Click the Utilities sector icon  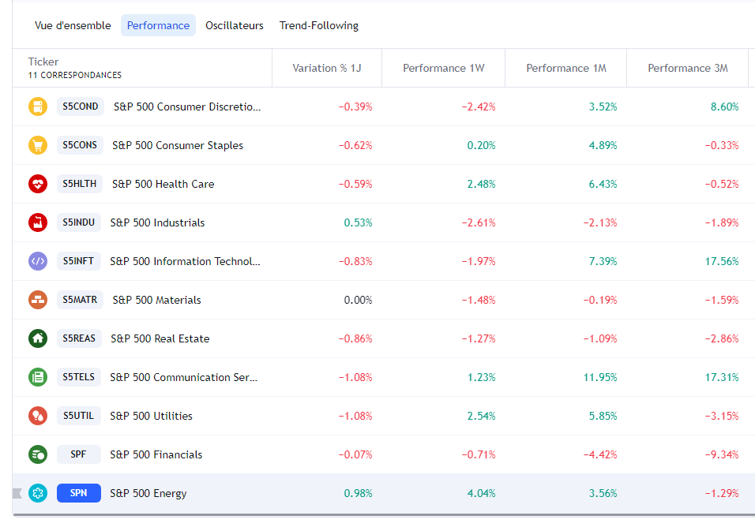[x=38, y=416]
